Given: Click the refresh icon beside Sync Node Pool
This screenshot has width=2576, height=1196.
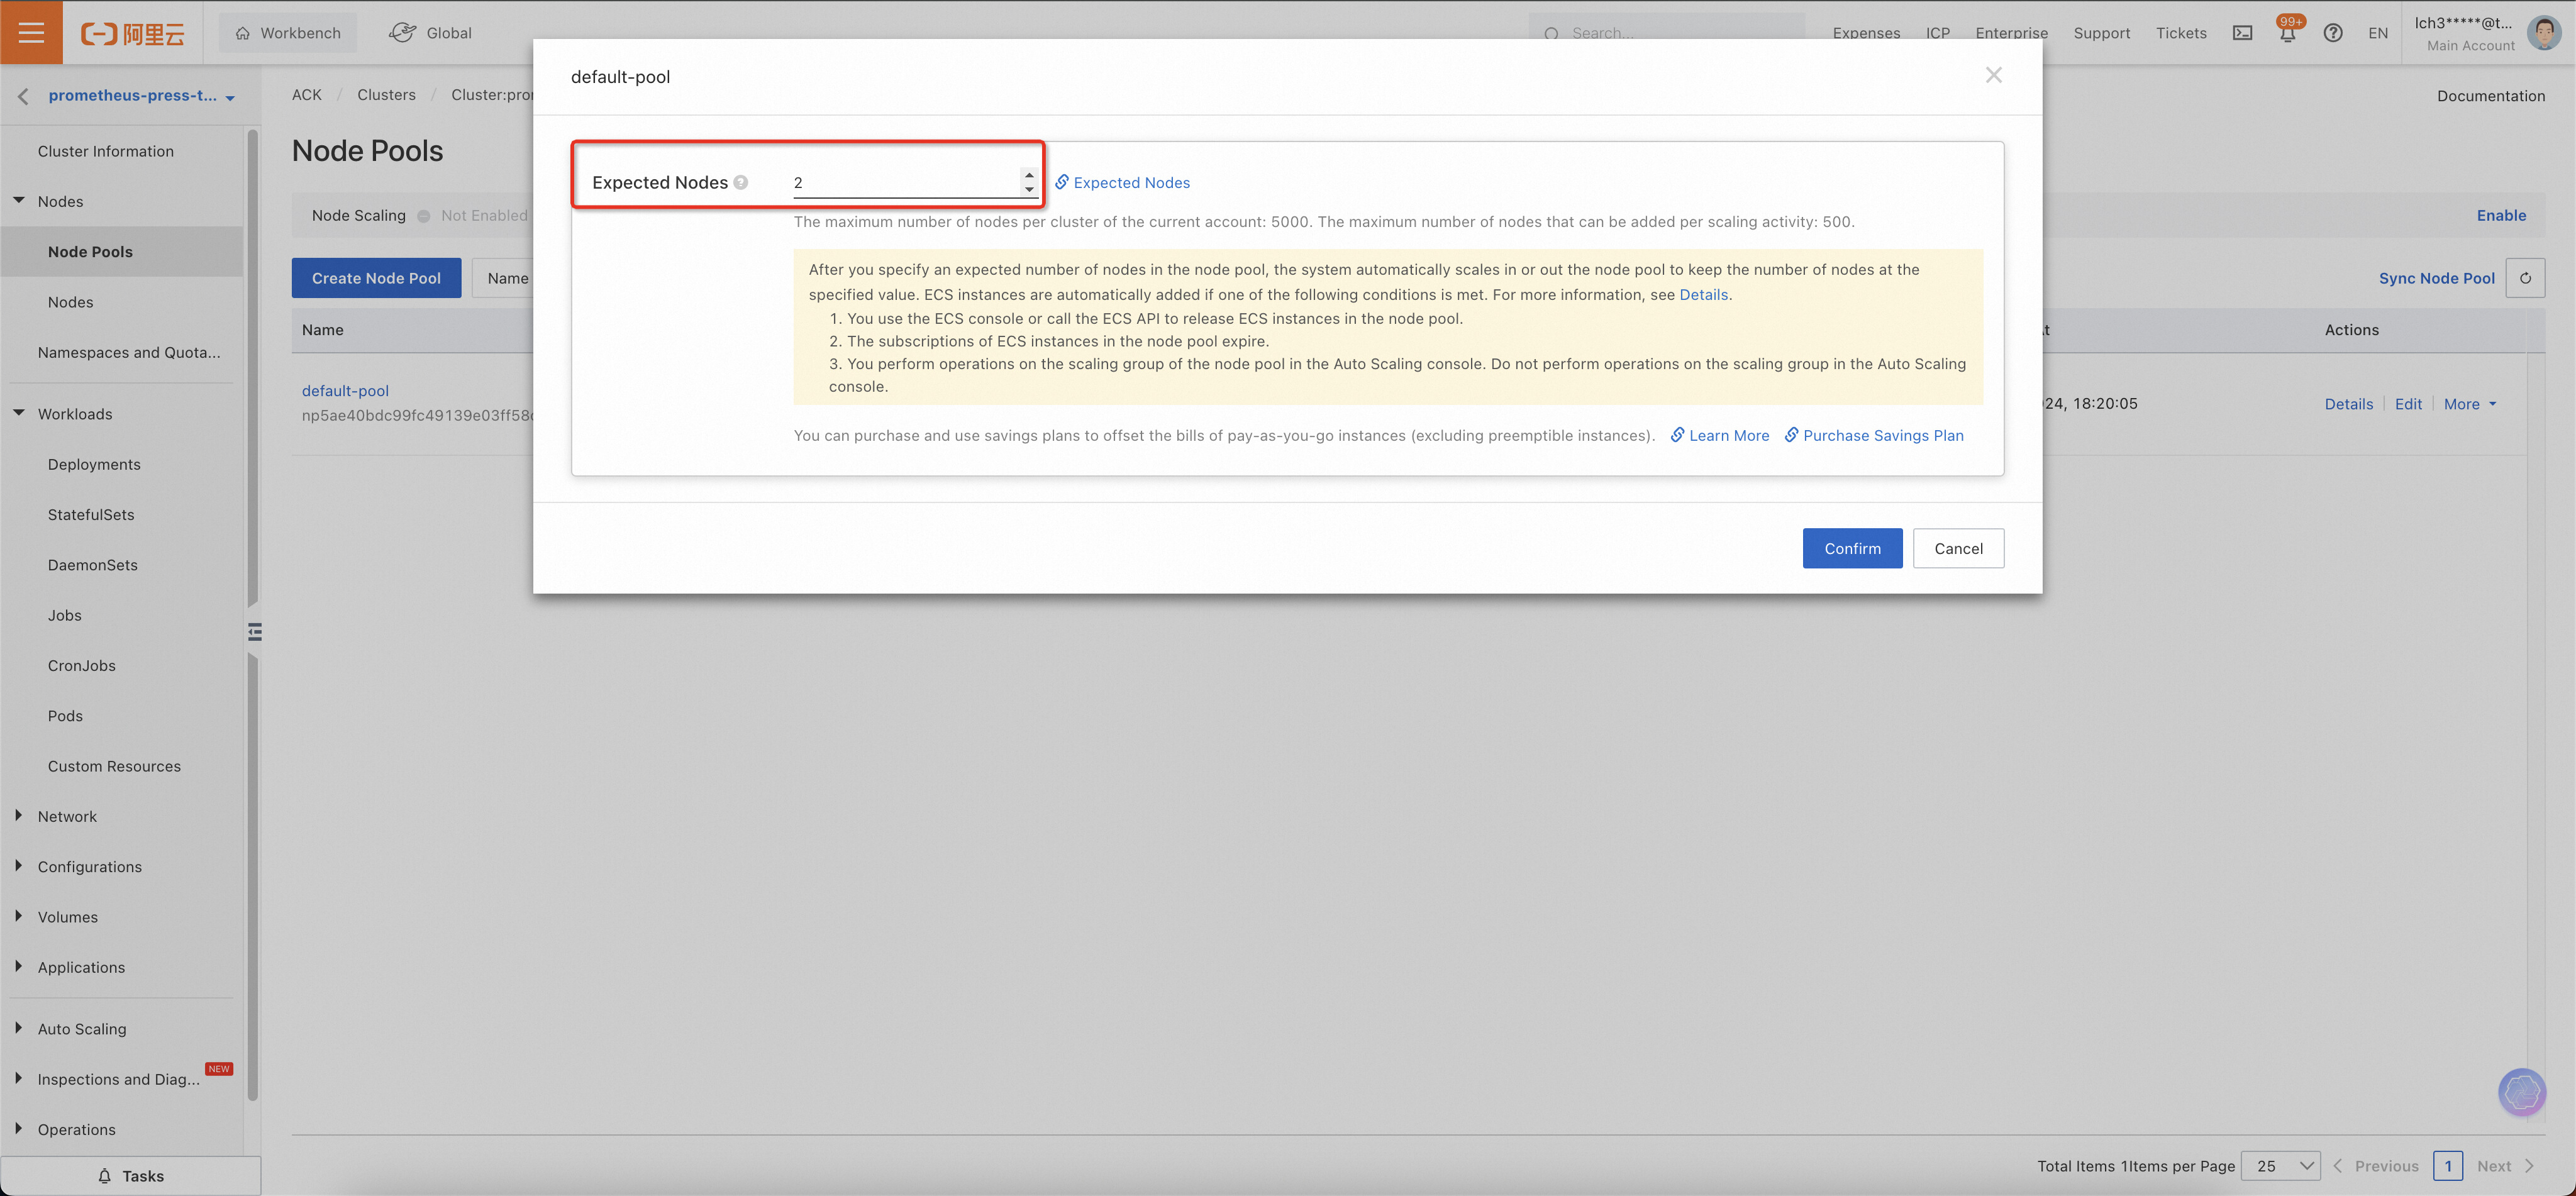Looking at the screenshot, I should (2525, 278).
